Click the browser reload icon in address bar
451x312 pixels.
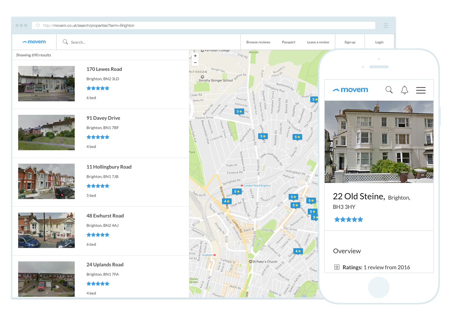[x=38, y=26]
